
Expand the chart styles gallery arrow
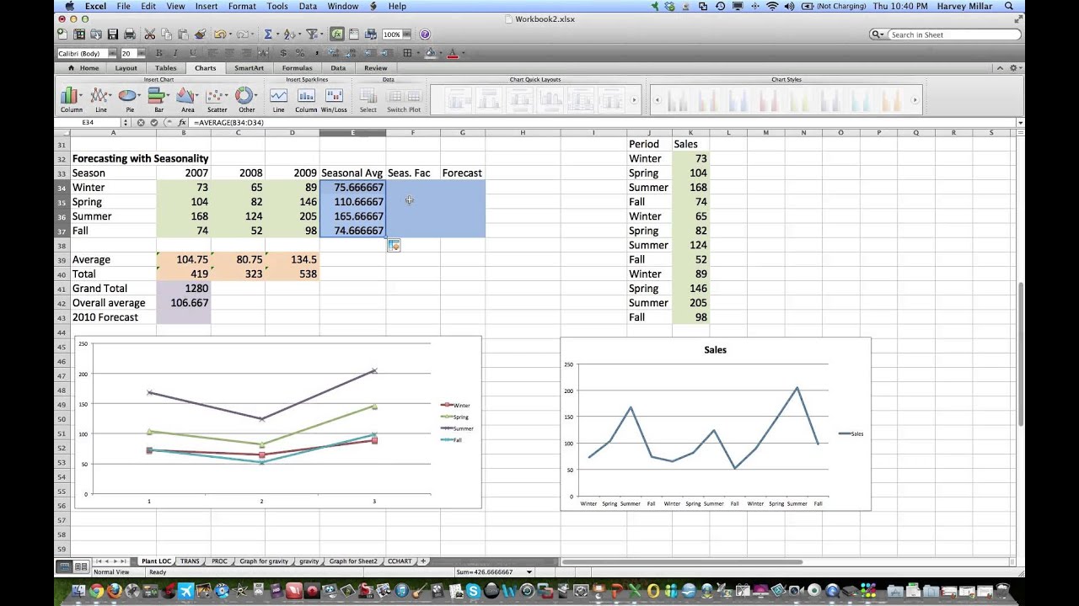click(x=915, y=99)
